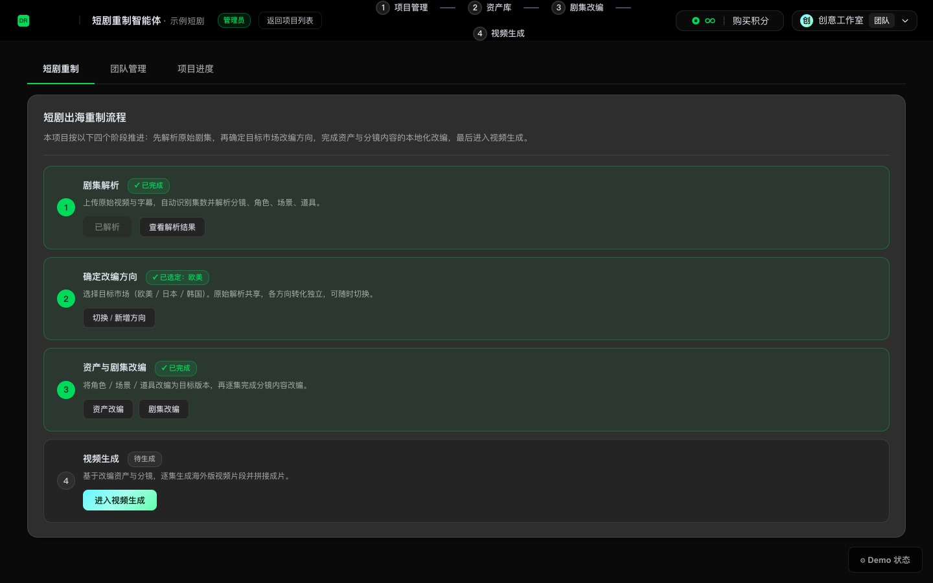The width and height of the screenshot is (933, 583).
Task: Open 剧集改编 button in step 3 card
Action: [164, 409]
